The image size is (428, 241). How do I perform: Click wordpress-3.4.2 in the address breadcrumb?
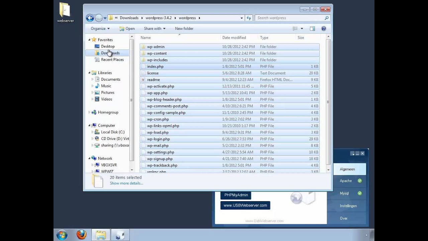click(x=158, y=18)
